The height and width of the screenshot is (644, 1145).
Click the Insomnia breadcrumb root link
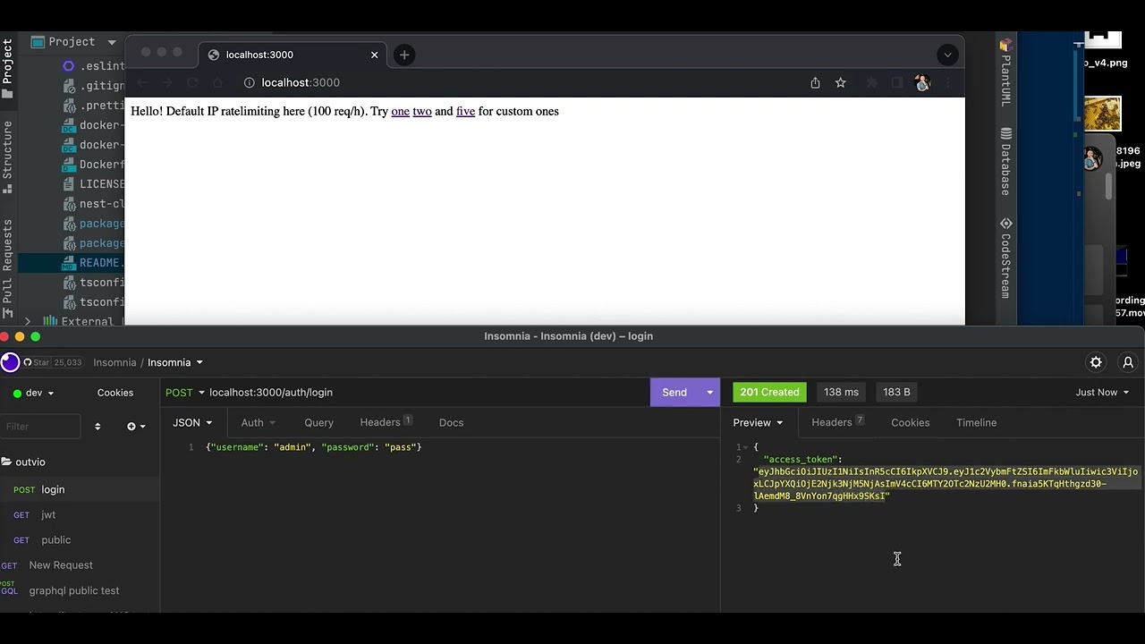click(x=114, y=362)
